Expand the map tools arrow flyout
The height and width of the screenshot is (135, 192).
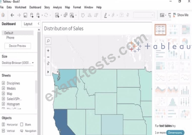coord(48,72)
